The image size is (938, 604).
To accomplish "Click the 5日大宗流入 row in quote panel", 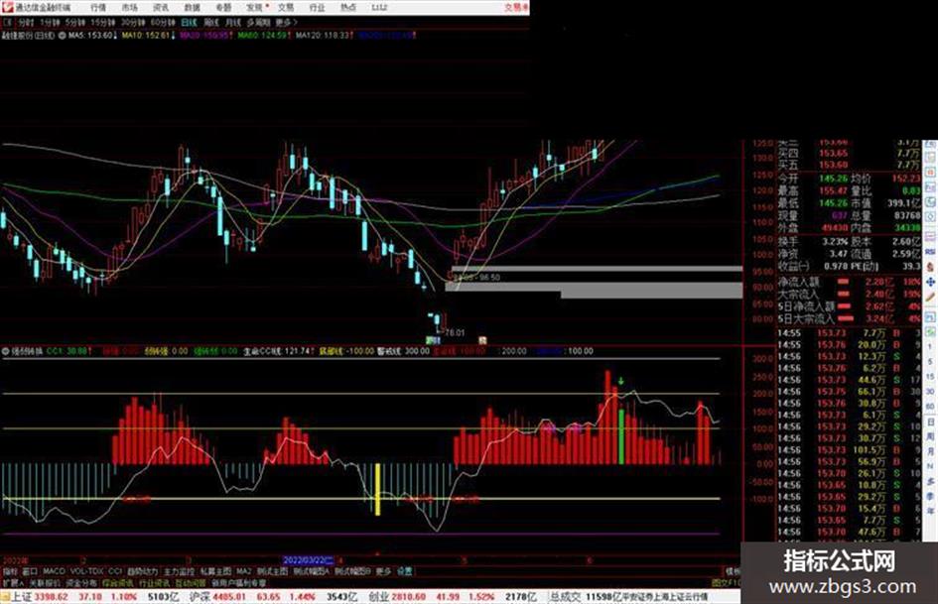I will 849,318.
